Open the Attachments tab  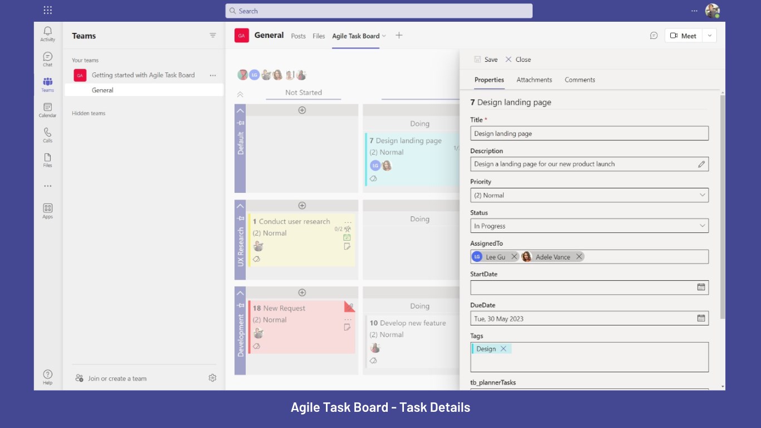click(534, 80)
